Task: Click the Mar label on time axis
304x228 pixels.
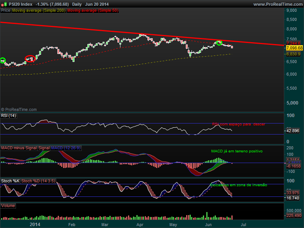Action: click(x=105, y=225)
